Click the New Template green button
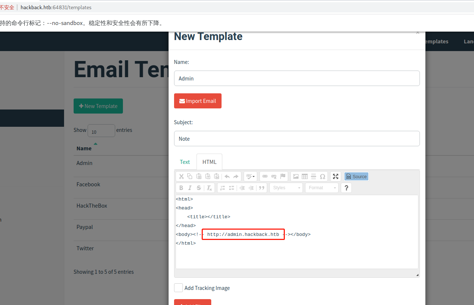474x305 pixels. click(x=98, y=106)
